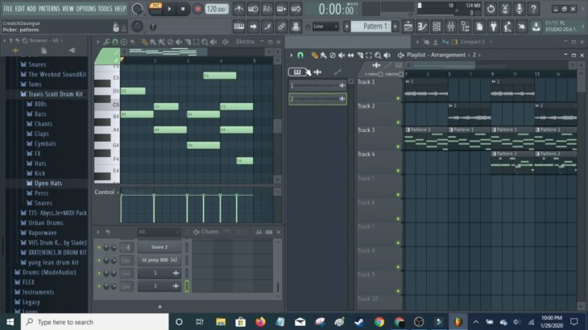Select the piano roll zoom tool
This screenshot has height=330, width=588.
[205, 42]
